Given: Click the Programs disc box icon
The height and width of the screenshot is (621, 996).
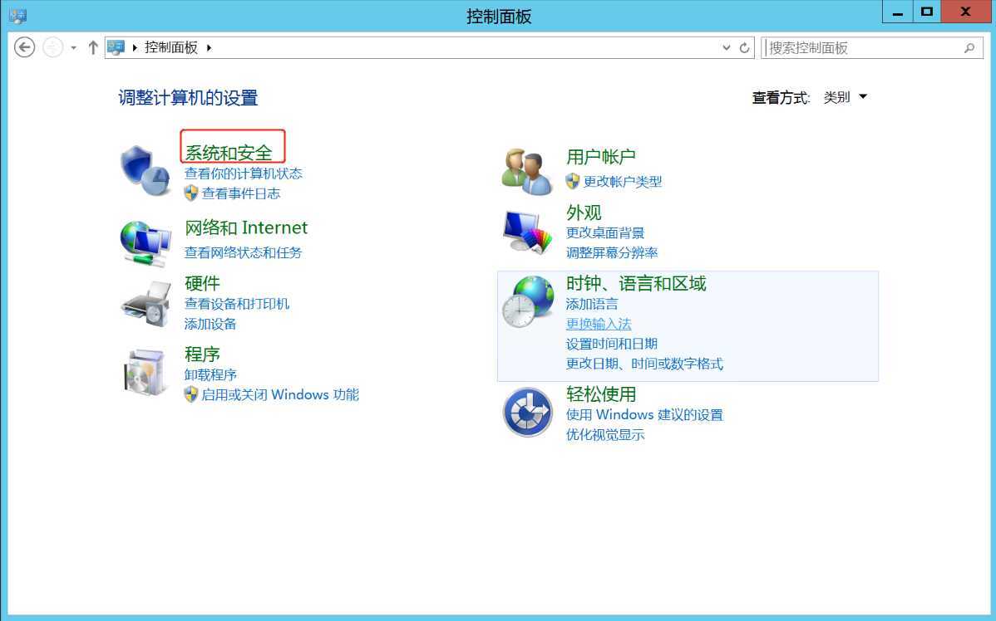Looking at the screenshot, I should 145,372.
